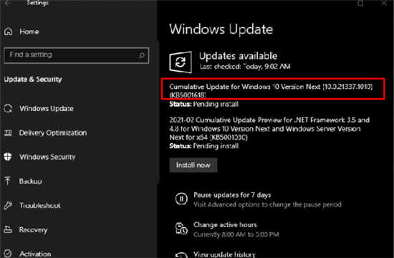The image size is (394, 258).
Task: Click Visit Advanced options pause period text
Action: (267, 204)
